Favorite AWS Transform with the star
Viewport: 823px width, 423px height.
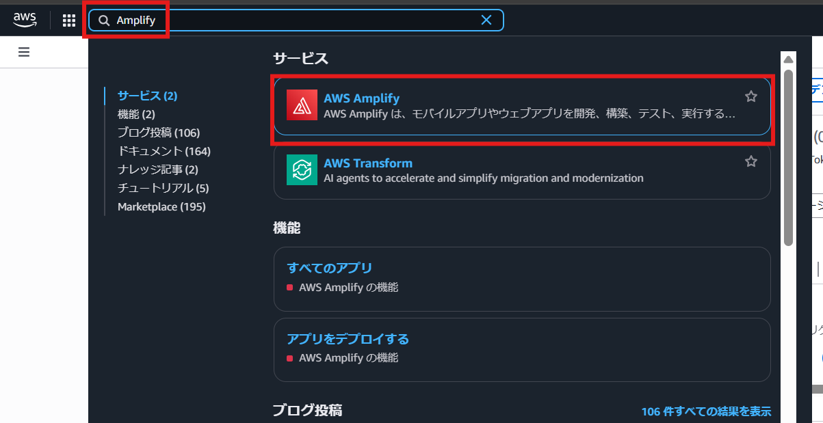pyautogui.click(x=751, y=161)
